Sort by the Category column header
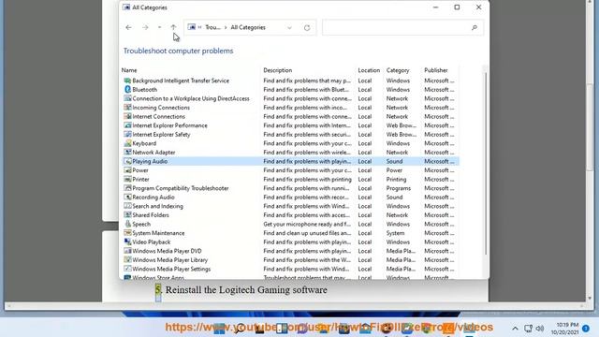 (398, 70)
